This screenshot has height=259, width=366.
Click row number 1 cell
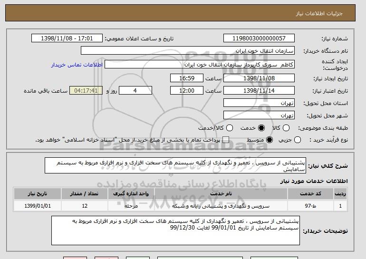pyautogui.click(x=340, y=206)
